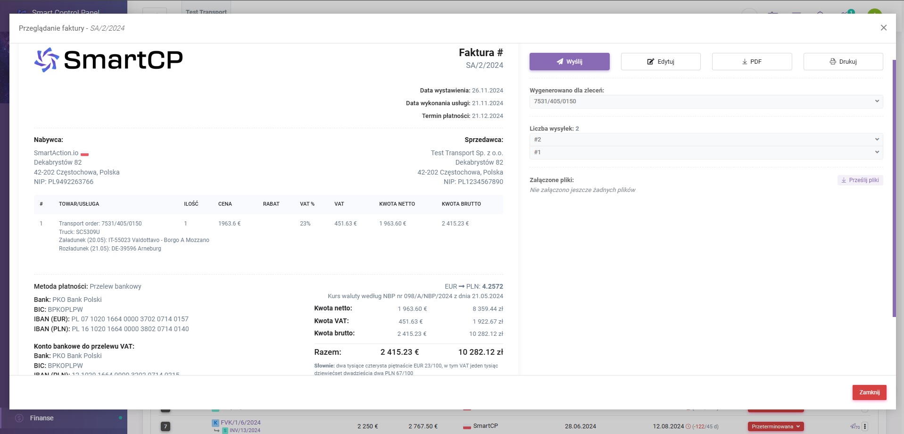
Task: Click the Edytuj button to edit the invoice
Action: [x=661, y=62]
